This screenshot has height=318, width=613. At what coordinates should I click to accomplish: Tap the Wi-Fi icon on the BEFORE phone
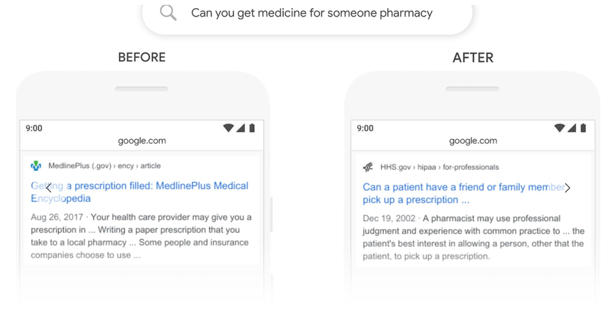pos(228,128)
